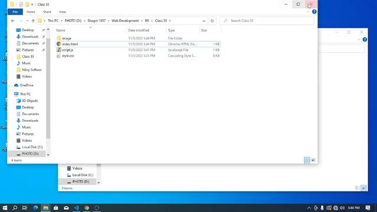Image resolution: width=377 pixels, height=212 pixels.
Task: Click Large icons view in background window
Action: [364, 188]
